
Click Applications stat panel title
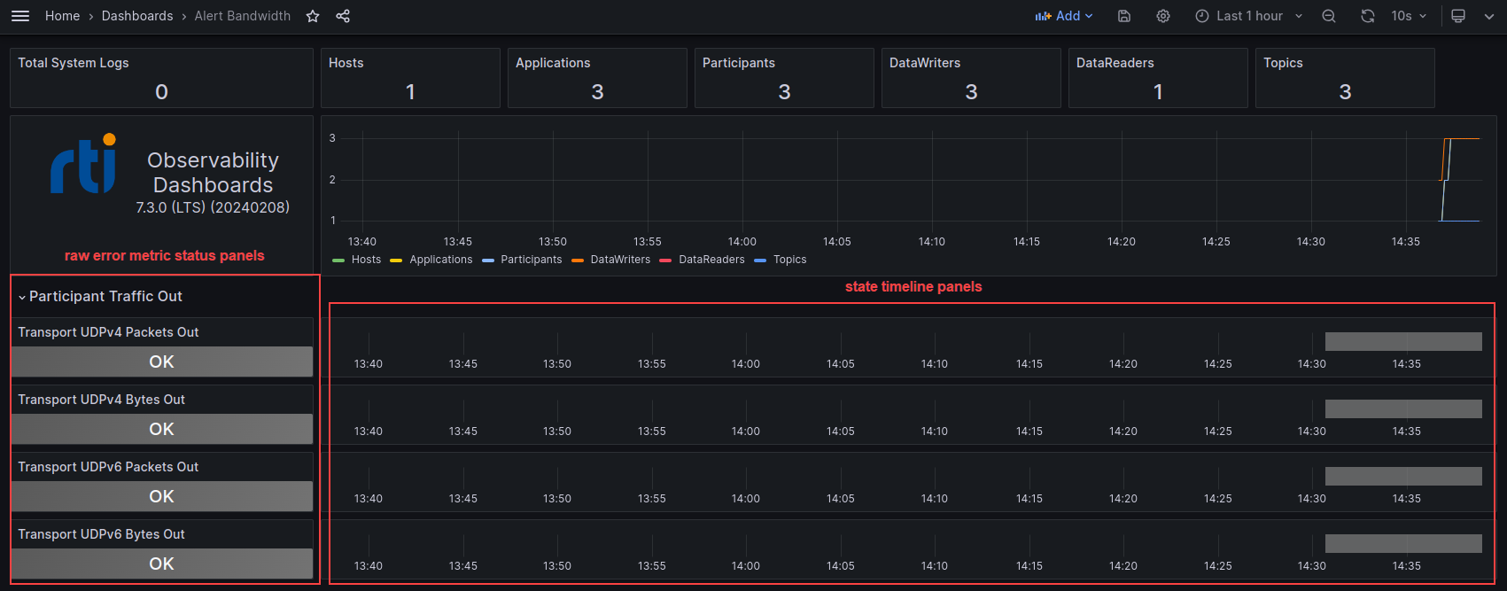(553, 63)
